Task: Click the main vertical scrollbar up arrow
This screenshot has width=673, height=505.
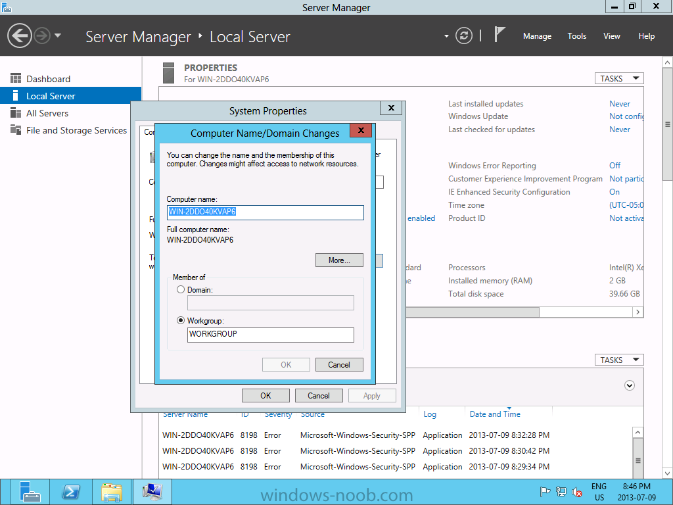Action: pos(668,62)
